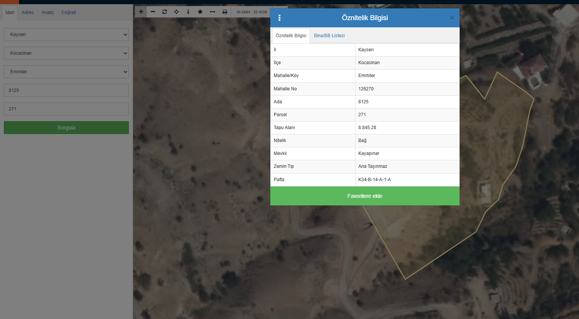Click the Favorilere ekle button

click(x=365, y=196)
